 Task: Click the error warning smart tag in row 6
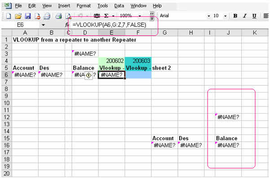click(x=89, y=76)
